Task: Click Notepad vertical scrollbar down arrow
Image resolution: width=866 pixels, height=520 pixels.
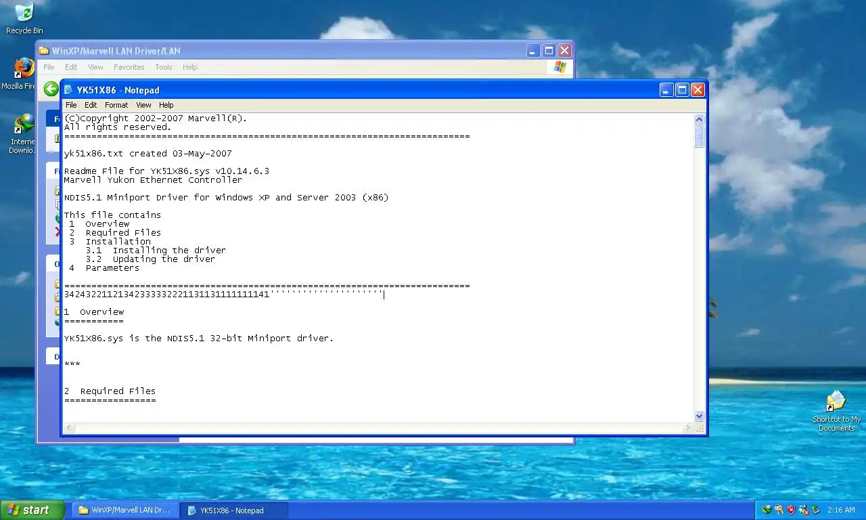Action: [700, 416]
